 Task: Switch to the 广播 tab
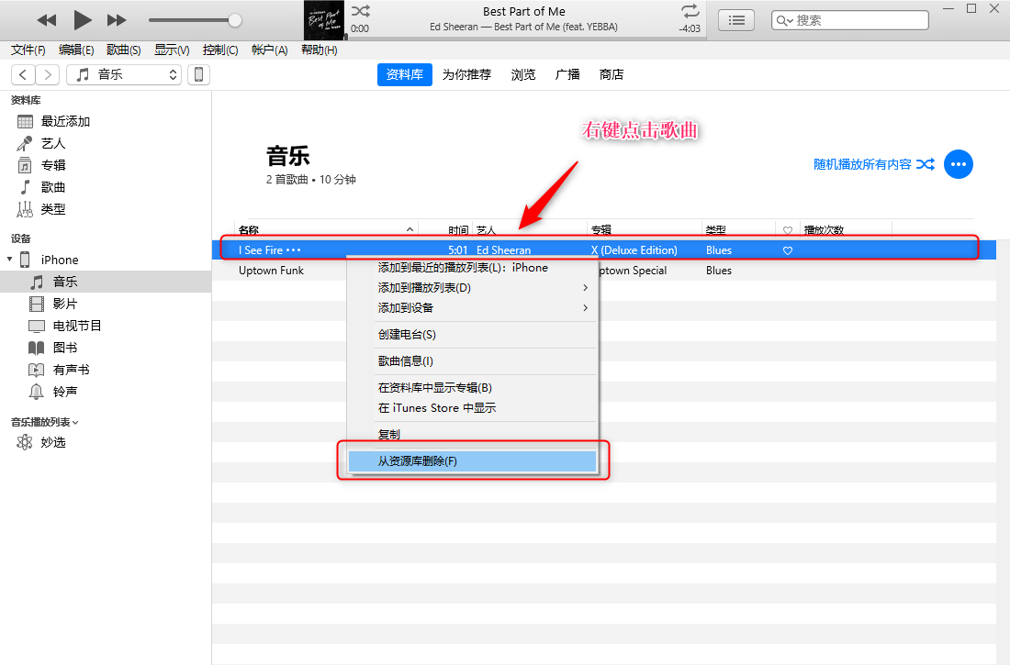[567, 74]
